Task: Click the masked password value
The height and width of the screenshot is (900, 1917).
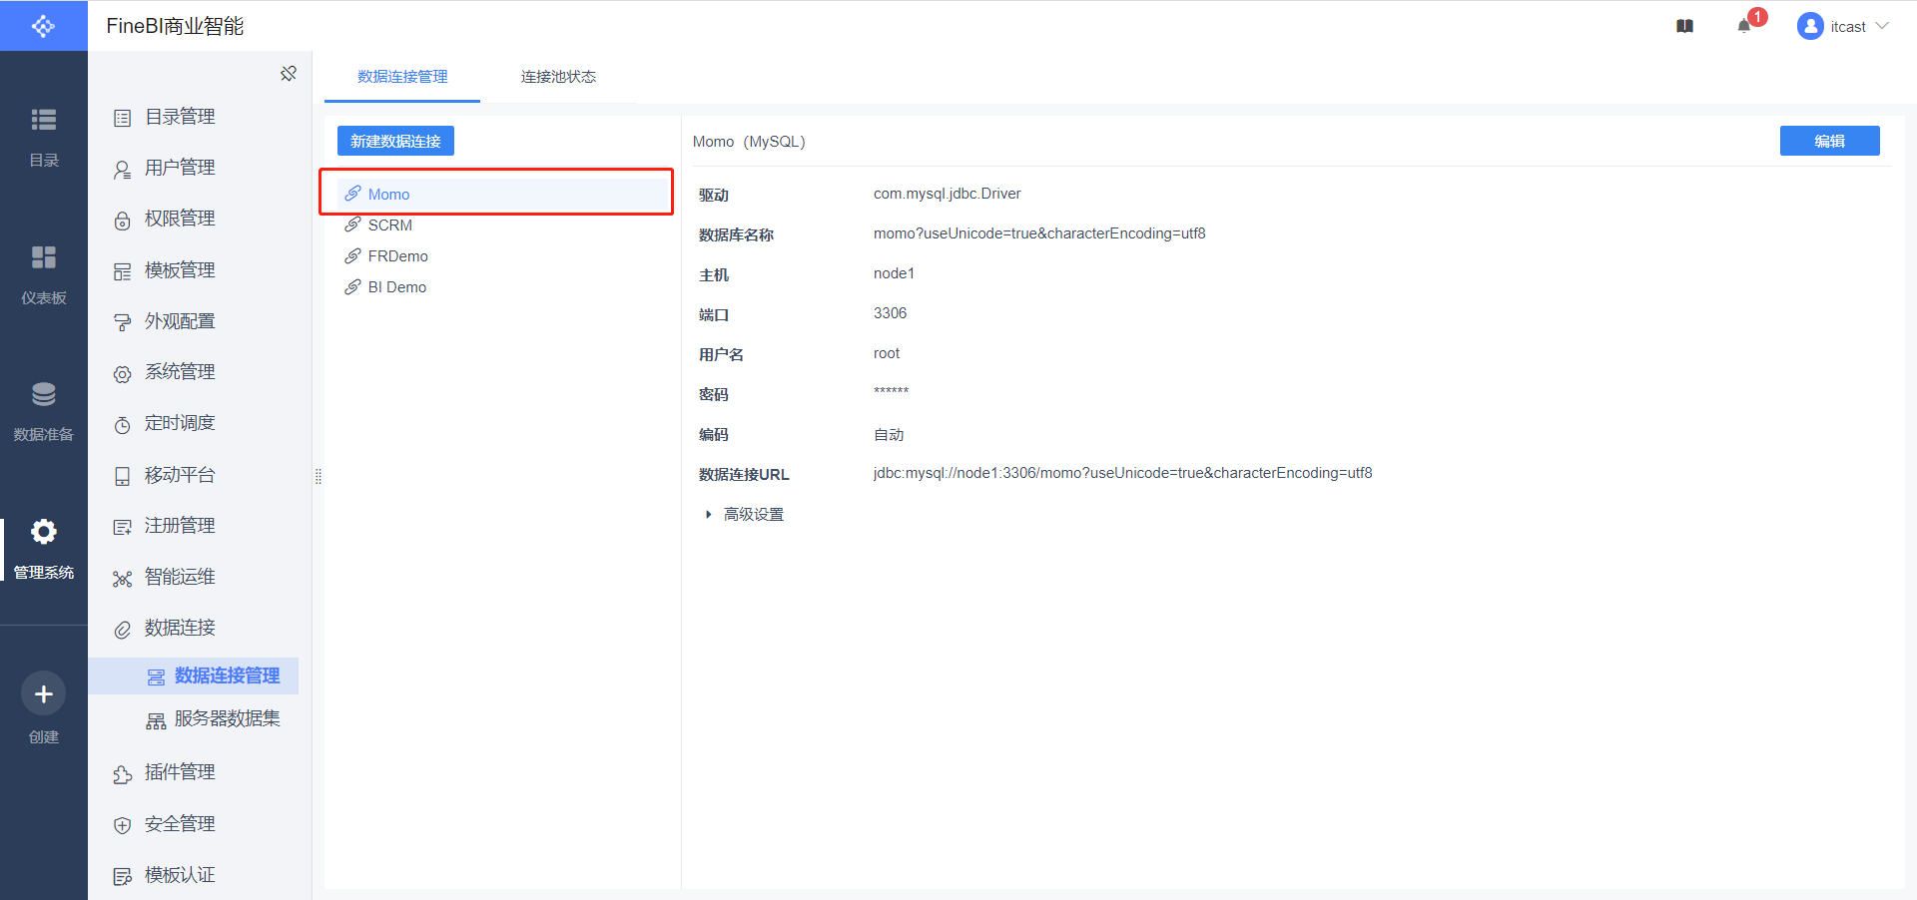Action: pyautogui.click(x=891, y=391)
